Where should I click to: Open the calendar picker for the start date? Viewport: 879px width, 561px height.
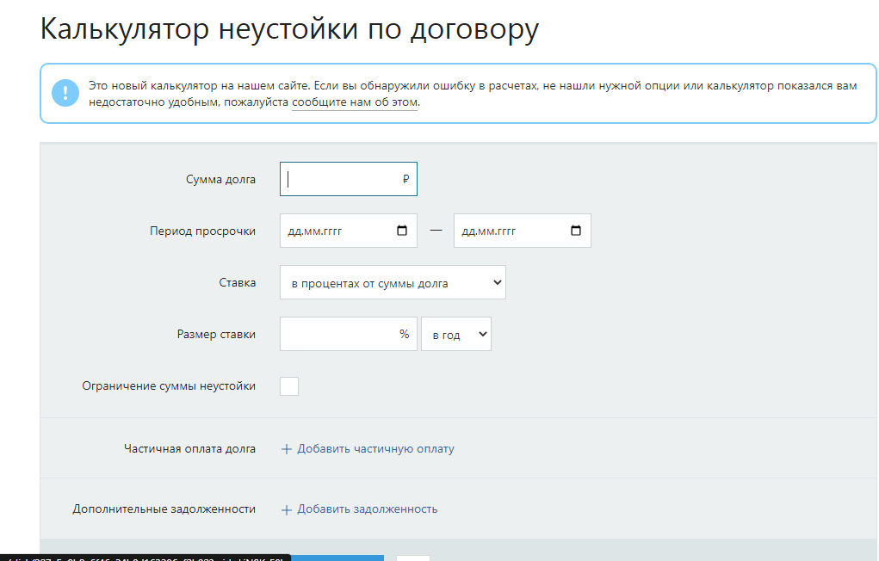pyautogui.click(x=402, y=231)
